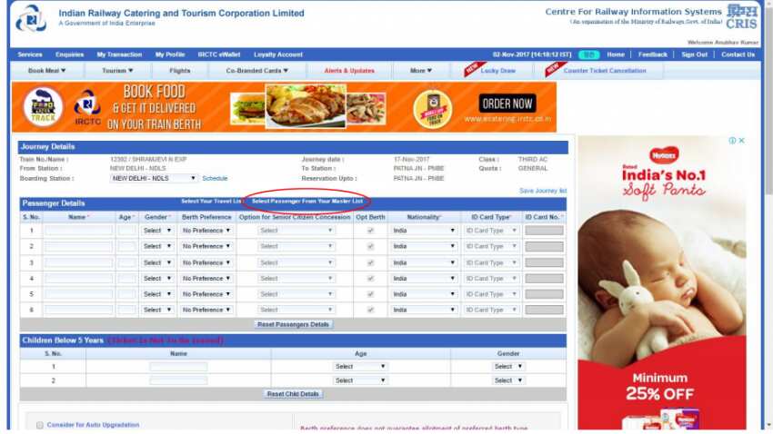The height and width of the screenshot is (434, 773).
Task: Open the Enquiries menu
Action: coord(69,54)
